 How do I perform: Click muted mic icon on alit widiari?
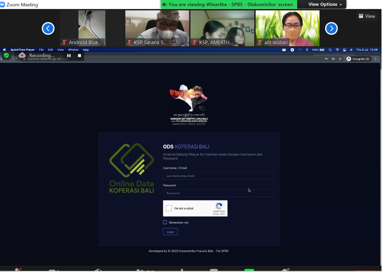[x=260, y=42]
